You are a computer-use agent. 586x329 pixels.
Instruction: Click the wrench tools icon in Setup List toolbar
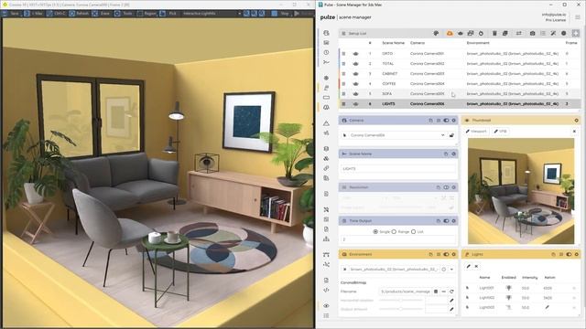click(x=553, y=33)
